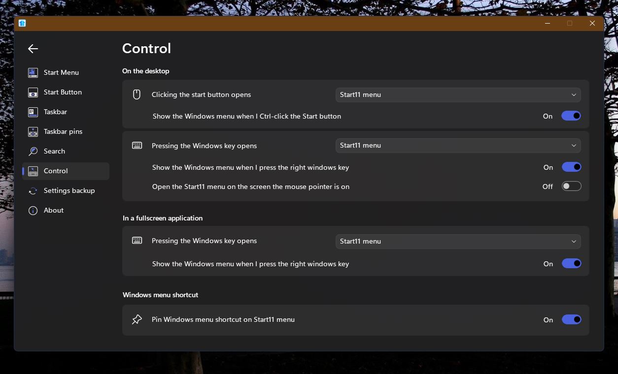
Task: Expand the Clicking the start button opens dropdown
Action: (x=458, y=94)
